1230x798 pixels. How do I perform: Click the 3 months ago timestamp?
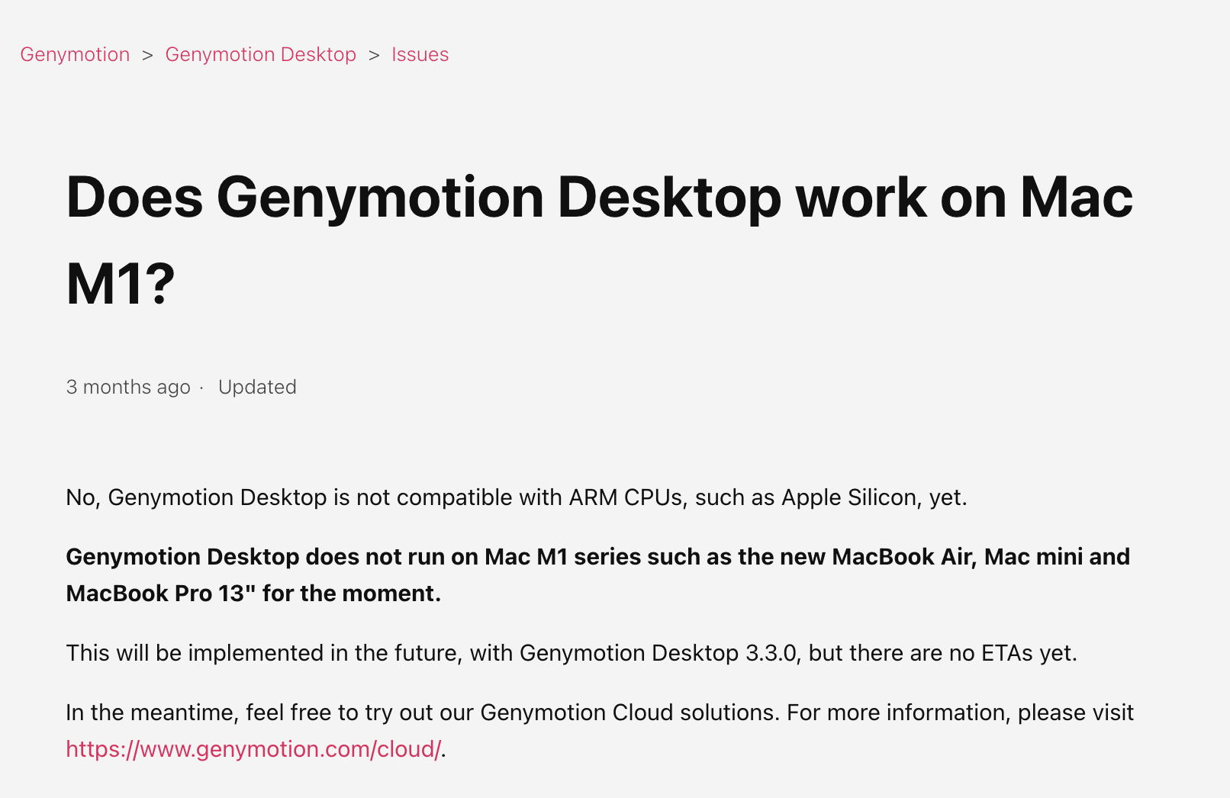pyautogui.click(x=127, y=387)
